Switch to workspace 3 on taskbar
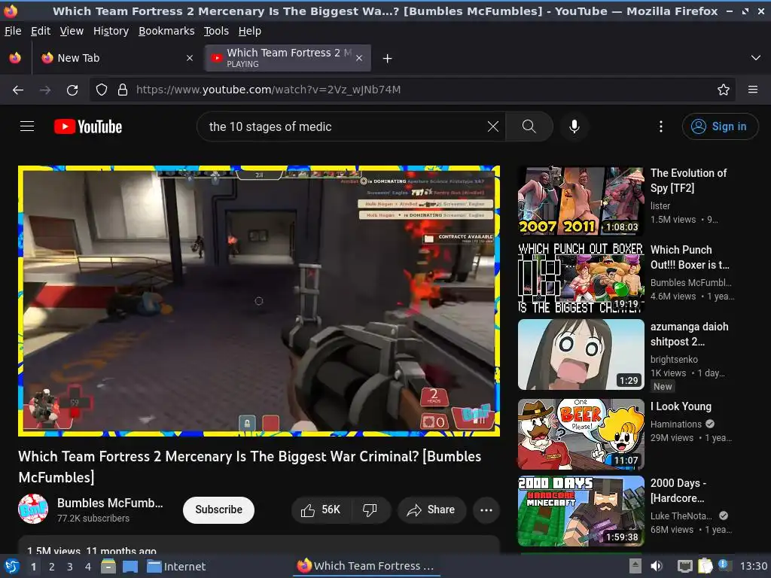The width and height of the screenshot is (771, 578). point(70,567)
